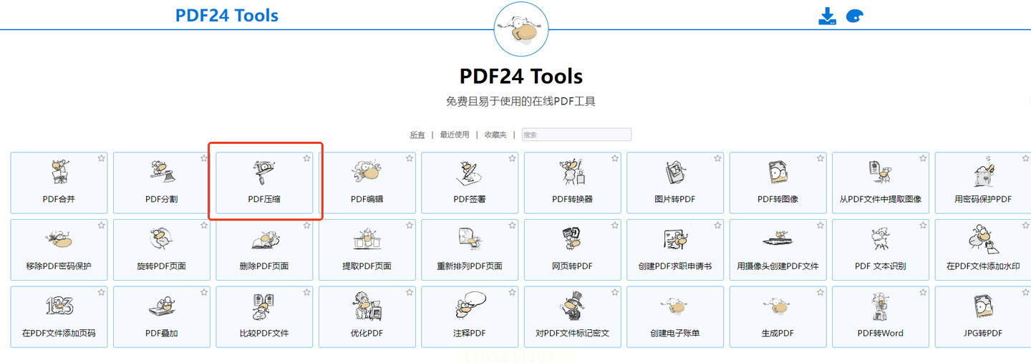Open the 在PDF文件添加水印 tool icon
This screenshot has height=363, width=1031.
(983, 240)
